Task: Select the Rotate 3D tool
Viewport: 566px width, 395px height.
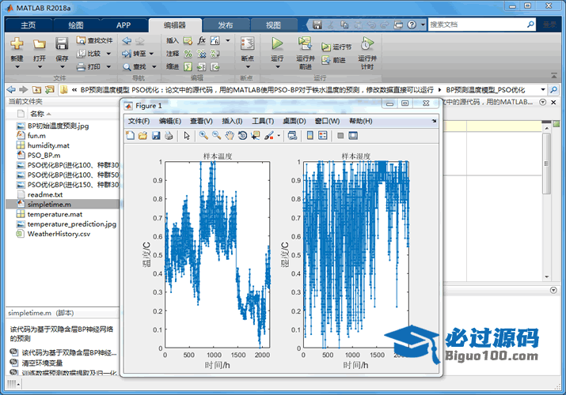Action: click(242, 136)
